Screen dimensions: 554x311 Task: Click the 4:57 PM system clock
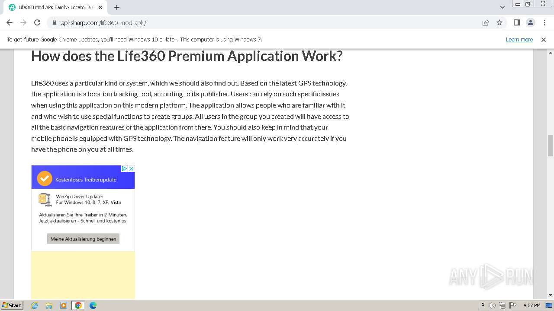click(531, 305)
